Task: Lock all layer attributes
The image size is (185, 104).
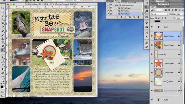Action: 165,18
